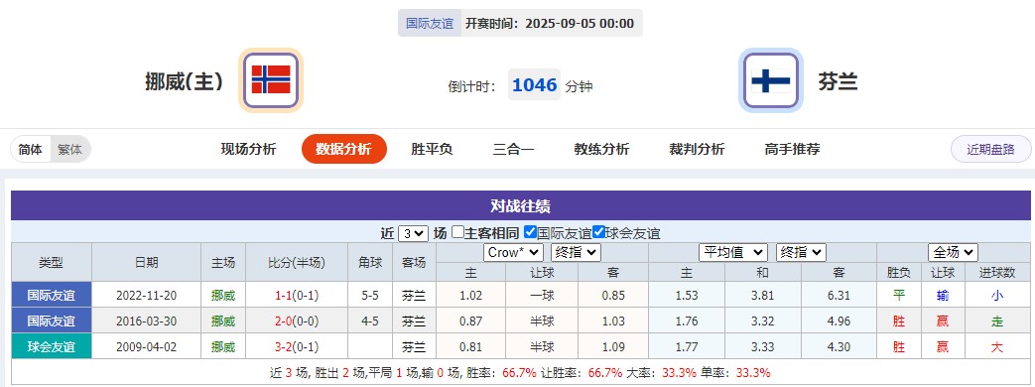This screenshot has height=387, width=1035.
Task: Click the 角球 column header
Action: tap(370, 262)
